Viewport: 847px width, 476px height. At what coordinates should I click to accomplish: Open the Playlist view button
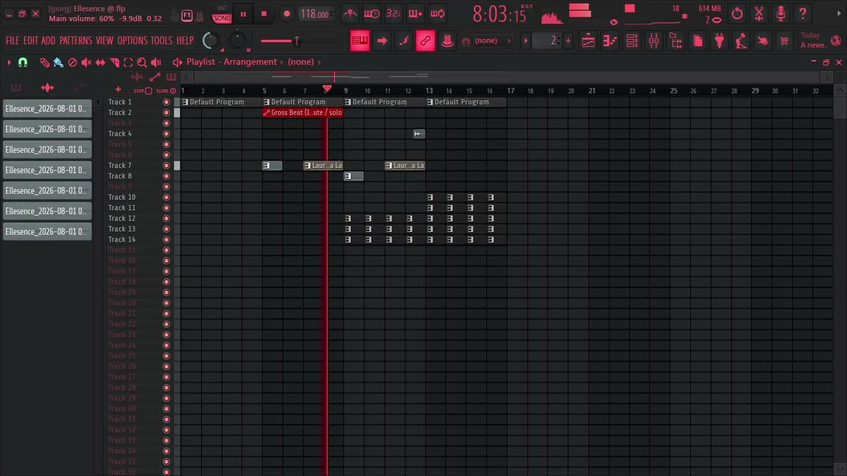point(588,41)
